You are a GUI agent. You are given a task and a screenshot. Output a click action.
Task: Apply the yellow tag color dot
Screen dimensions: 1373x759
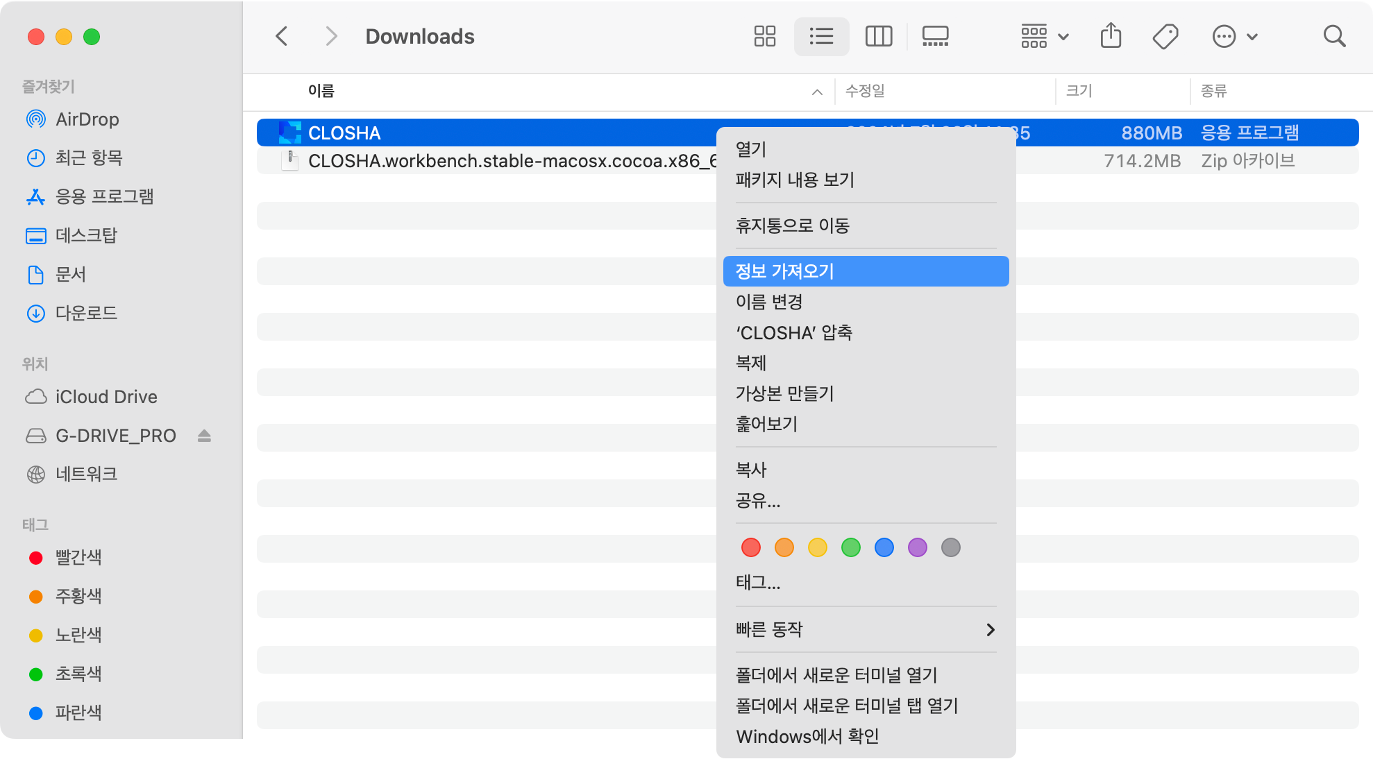[817, 547]
